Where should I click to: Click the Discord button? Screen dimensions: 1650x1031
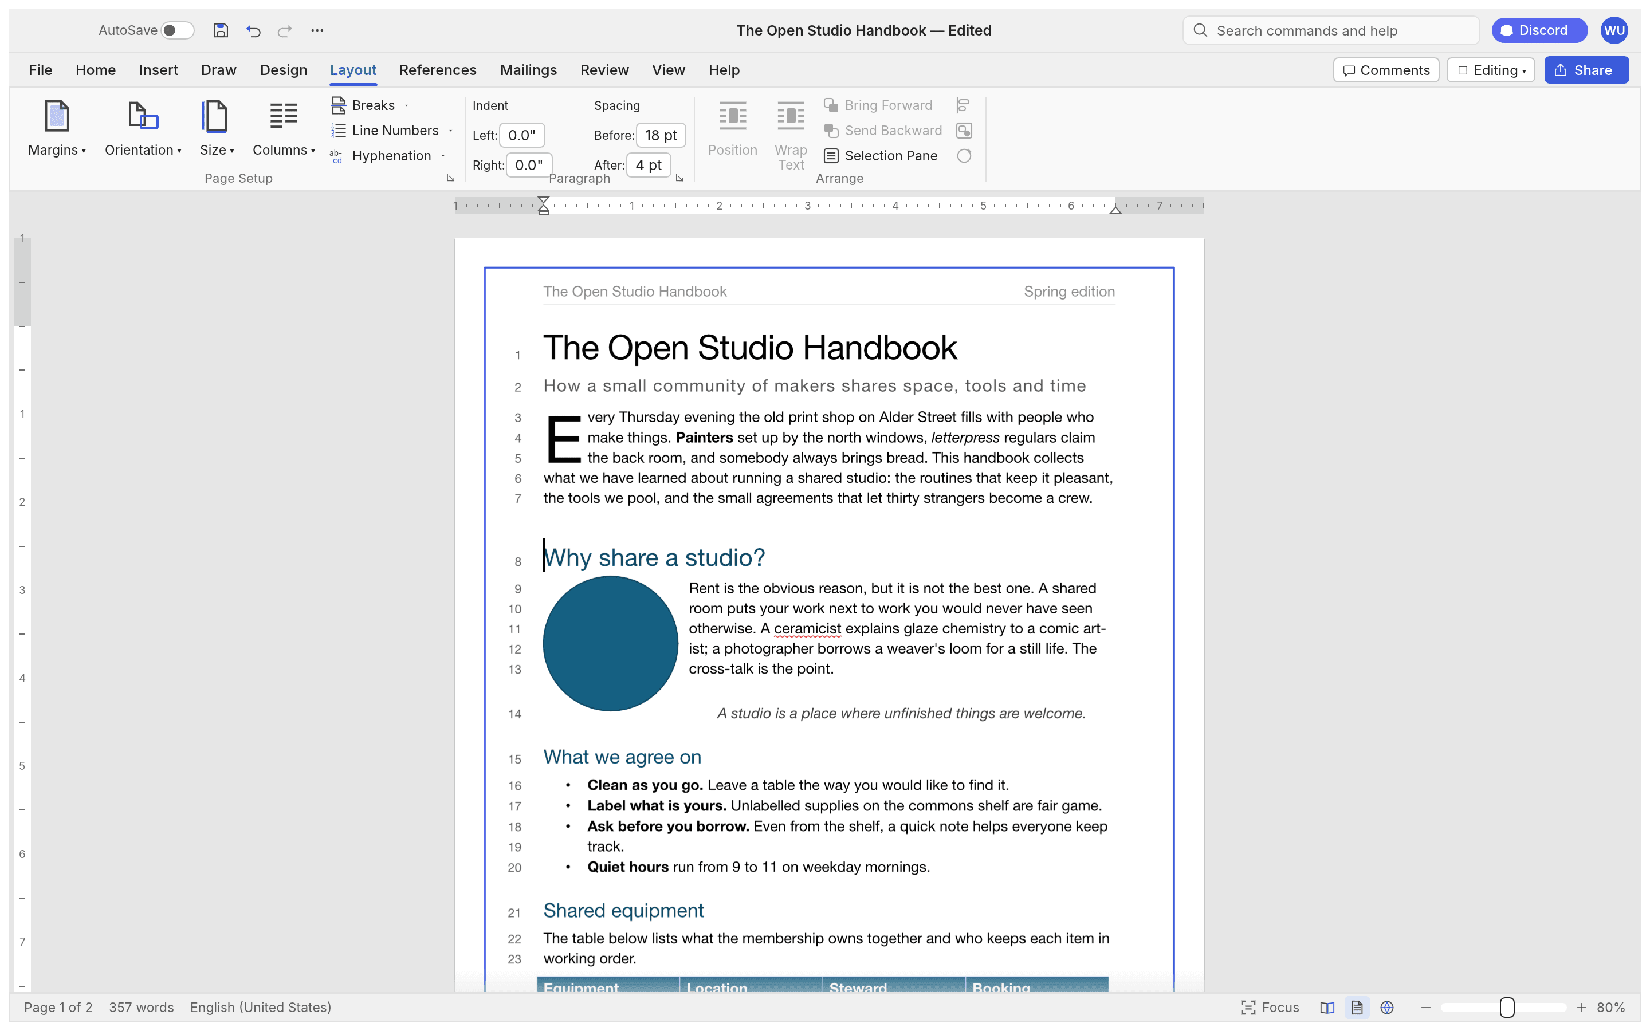[1539, 30]
